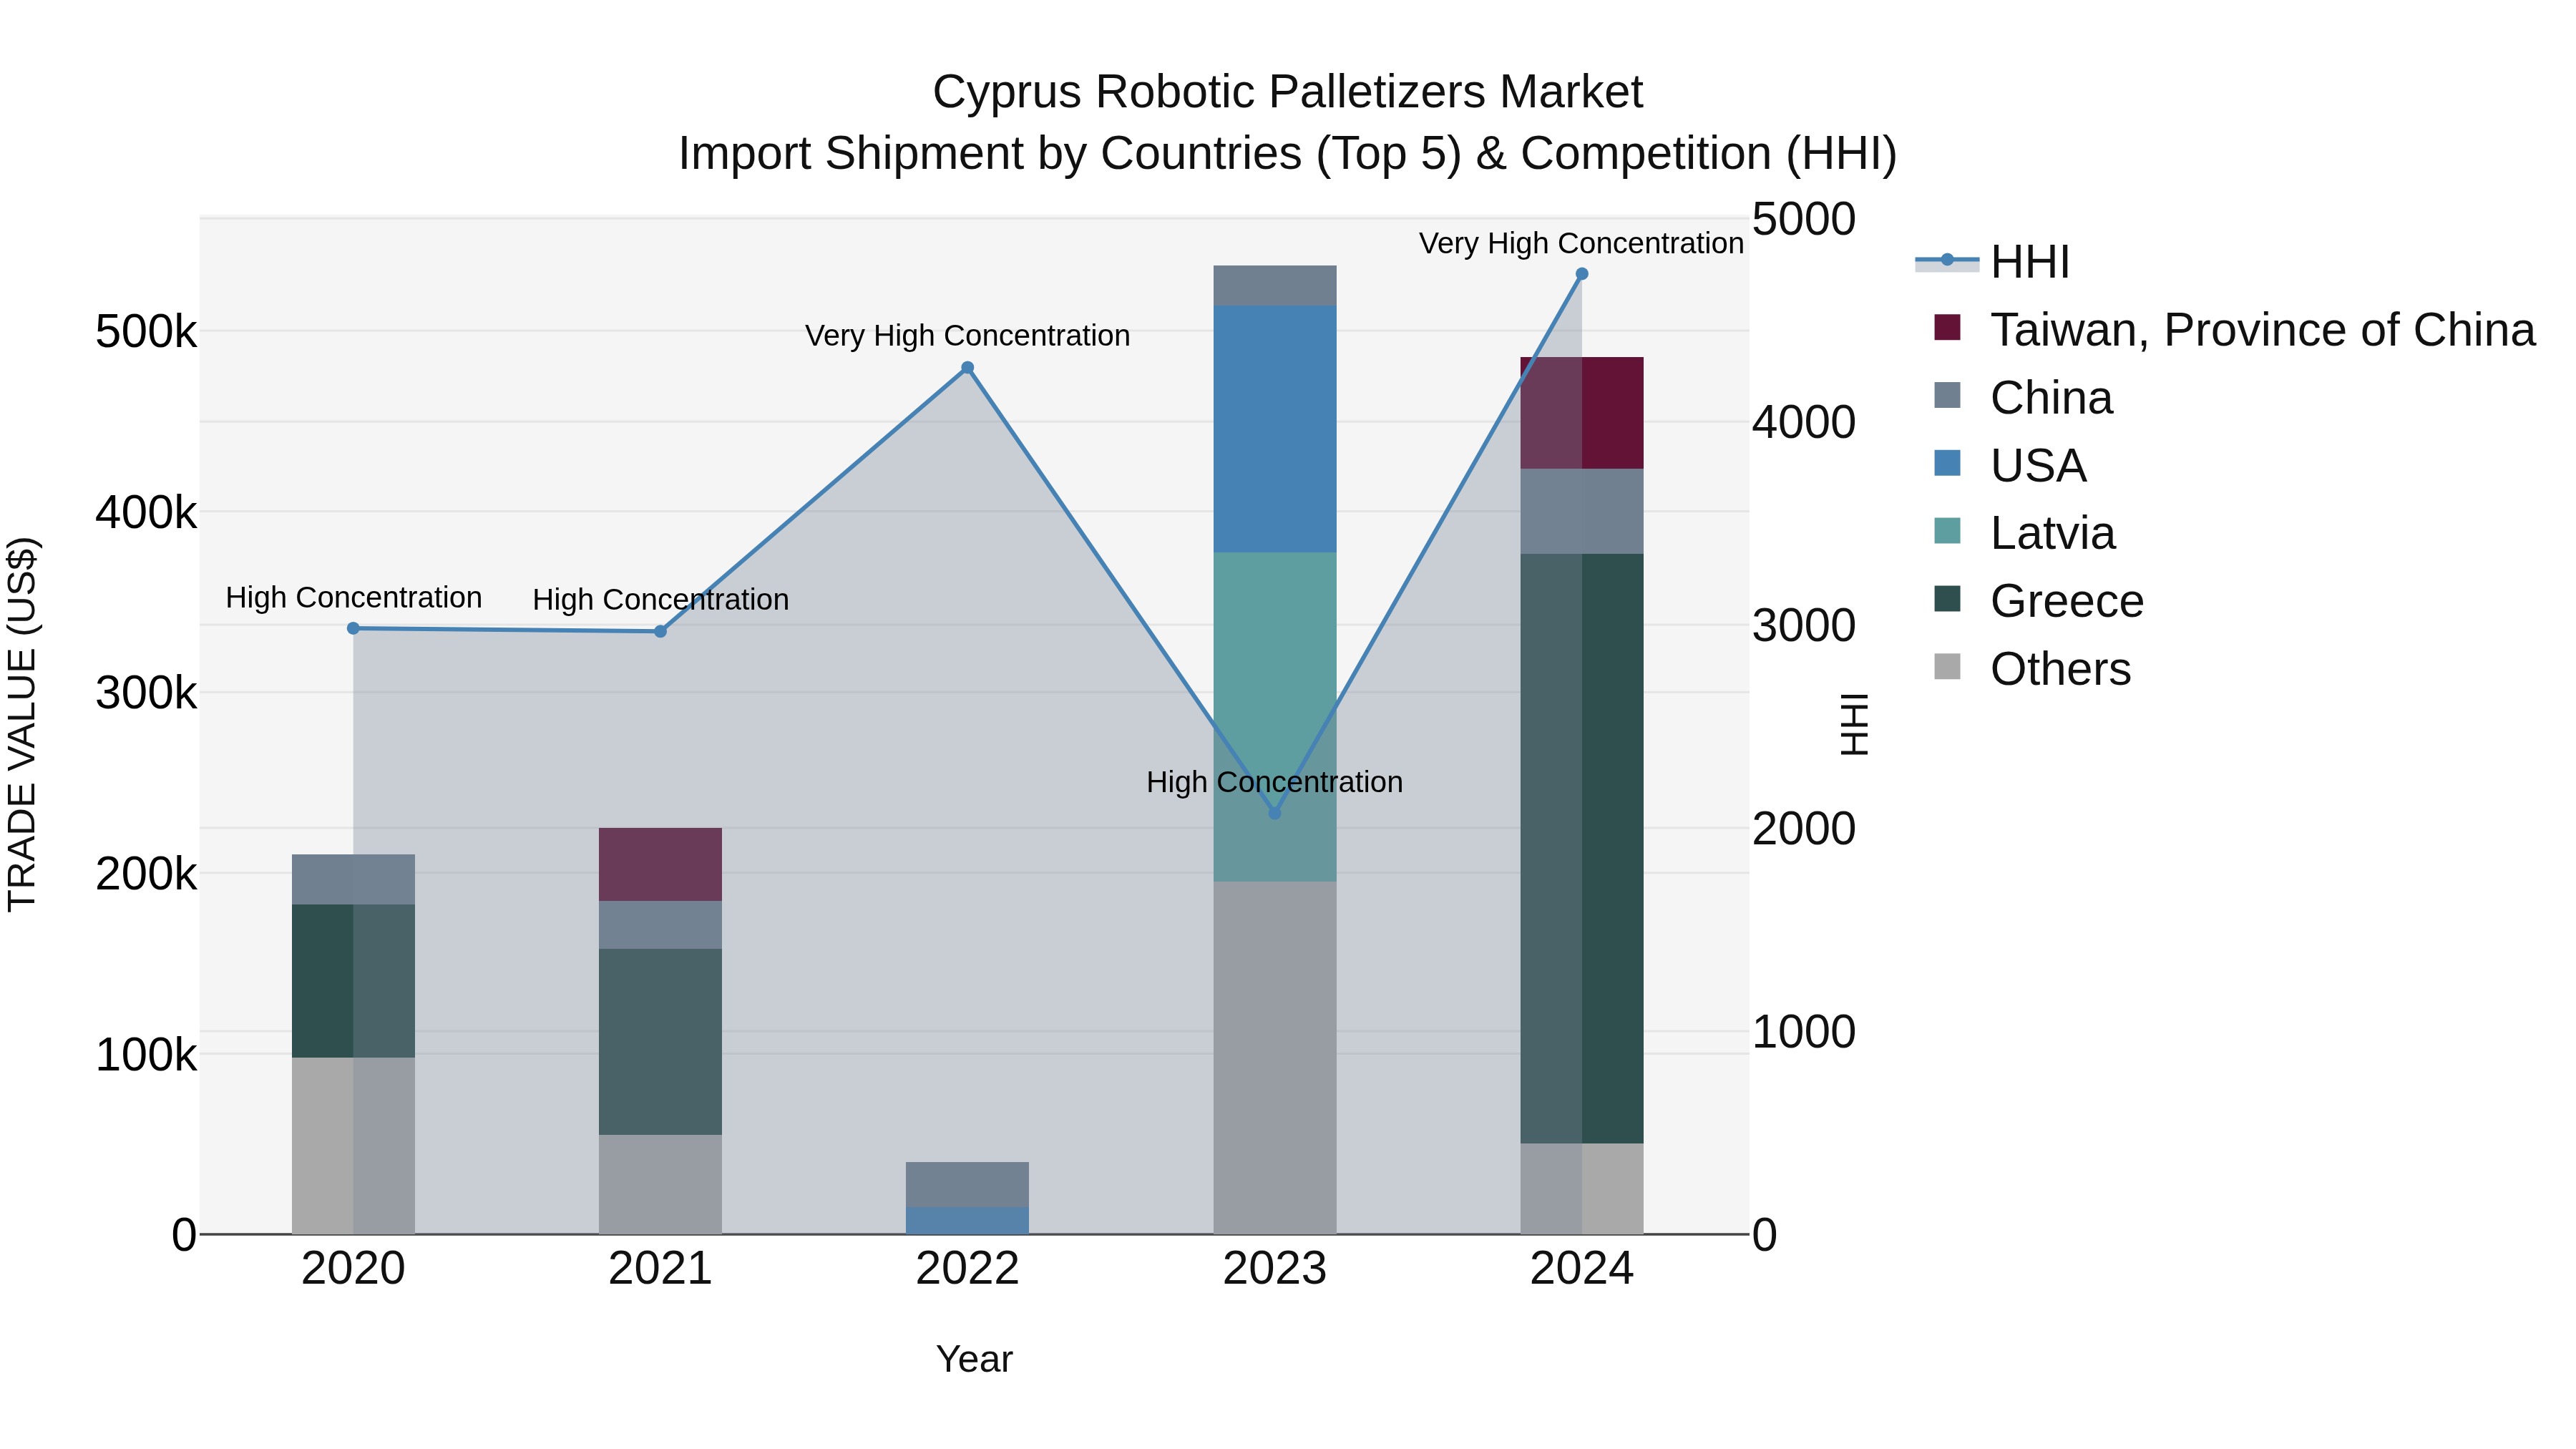The height and width of the screenshot is (1449, 2576).
Task: Click the 2023 High Concentration annotation
Action: [1274, 782]
